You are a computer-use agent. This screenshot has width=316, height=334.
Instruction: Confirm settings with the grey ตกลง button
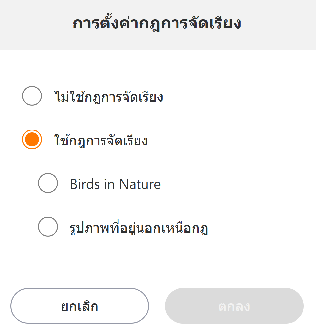click(234, 306)
